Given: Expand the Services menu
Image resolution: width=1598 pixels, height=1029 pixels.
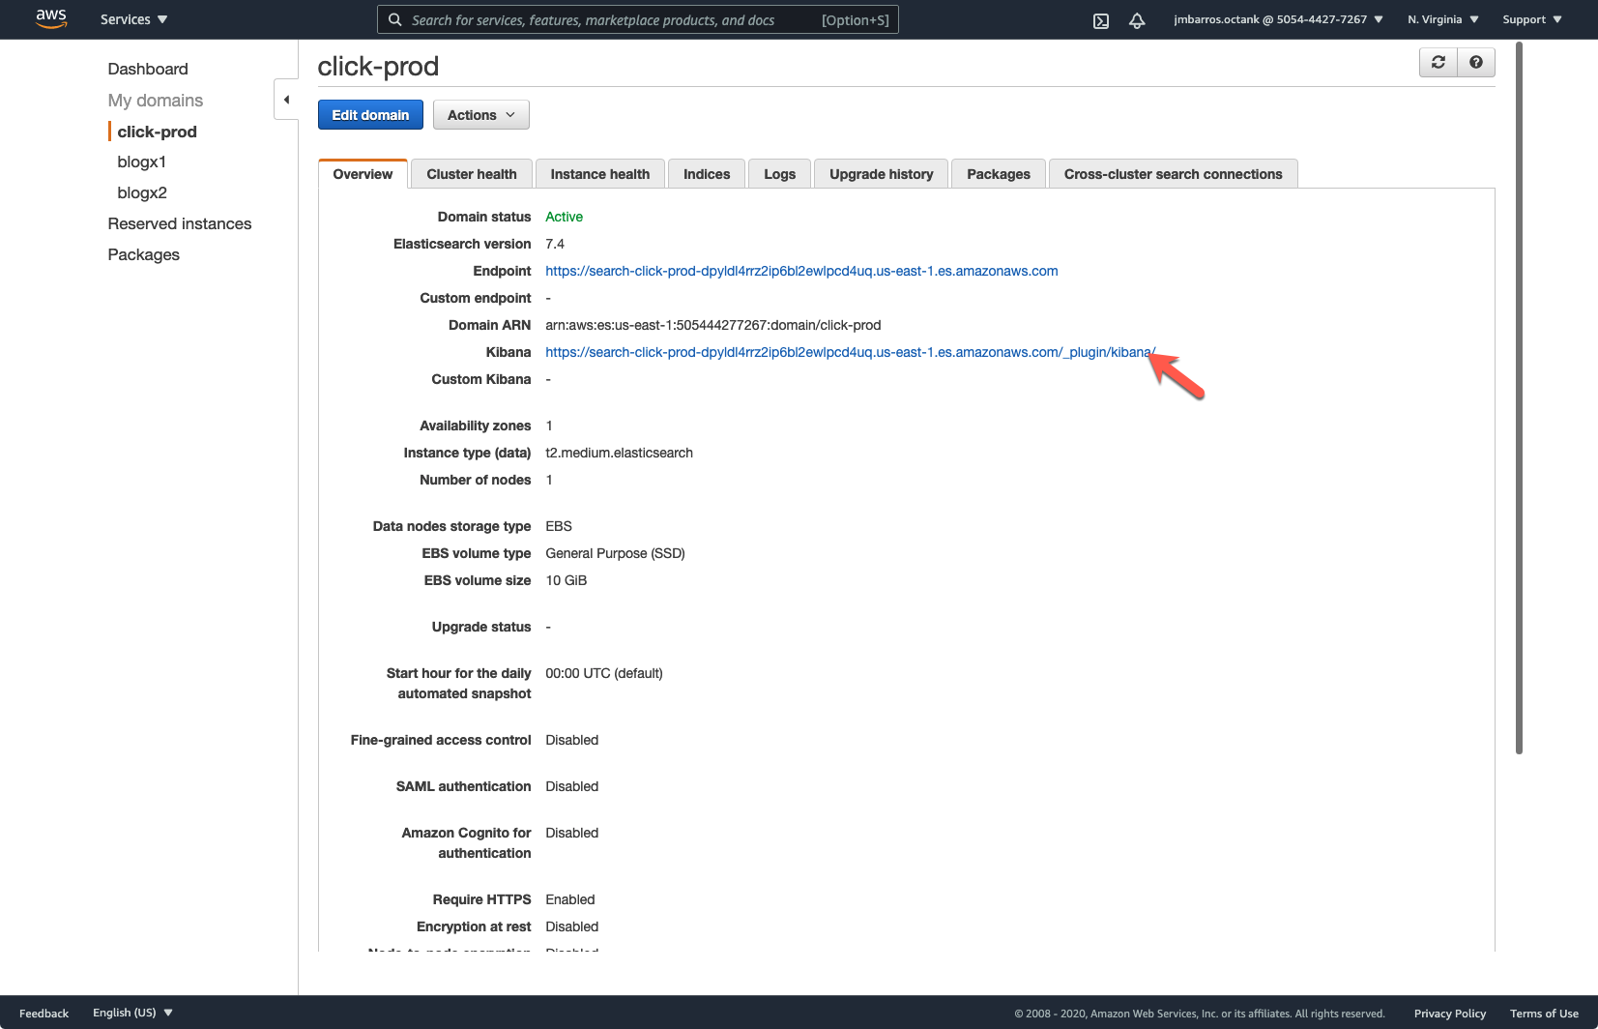Looking at the screenshot, I should tap(134, 19).
